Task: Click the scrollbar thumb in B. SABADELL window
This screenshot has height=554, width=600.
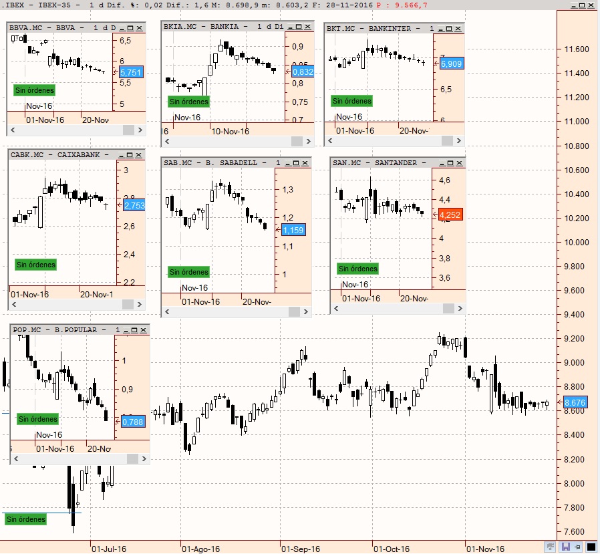Action: 294,312
